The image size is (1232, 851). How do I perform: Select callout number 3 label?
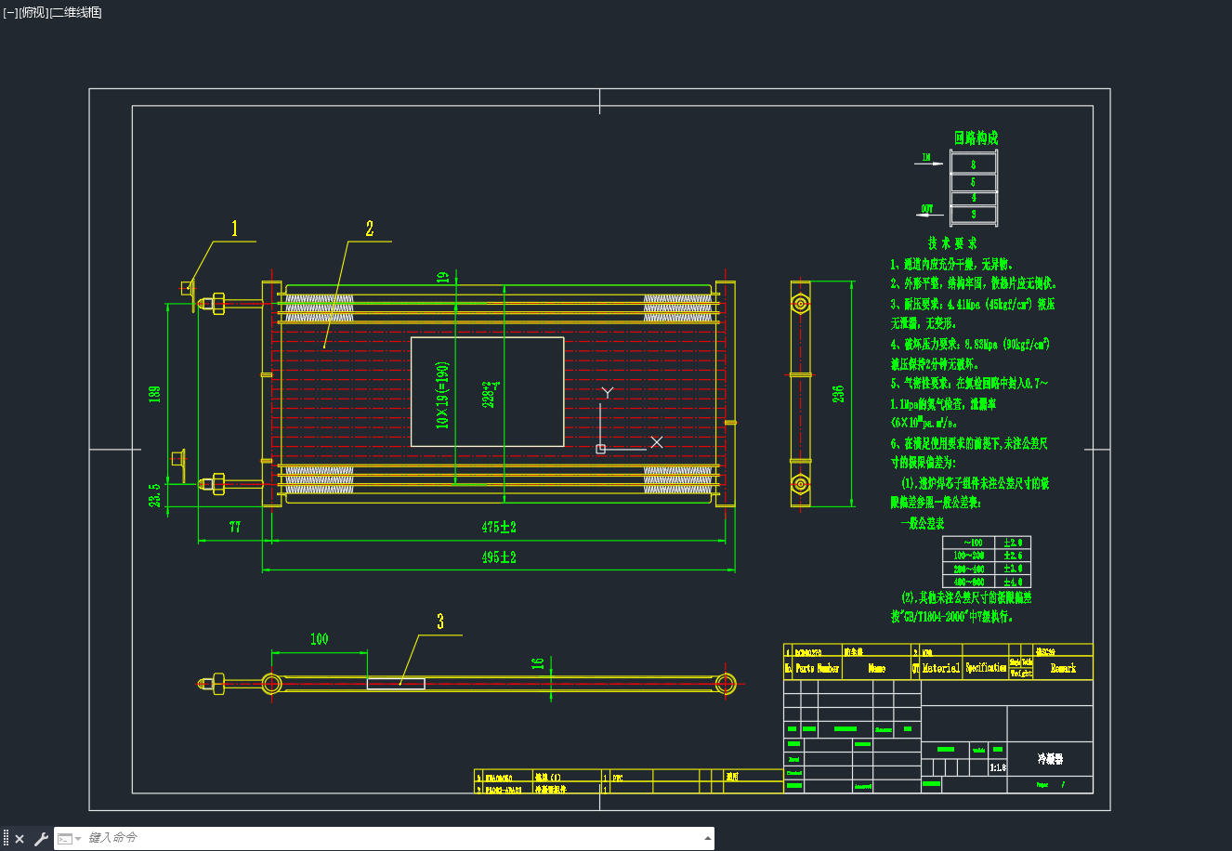pos(440,622)
